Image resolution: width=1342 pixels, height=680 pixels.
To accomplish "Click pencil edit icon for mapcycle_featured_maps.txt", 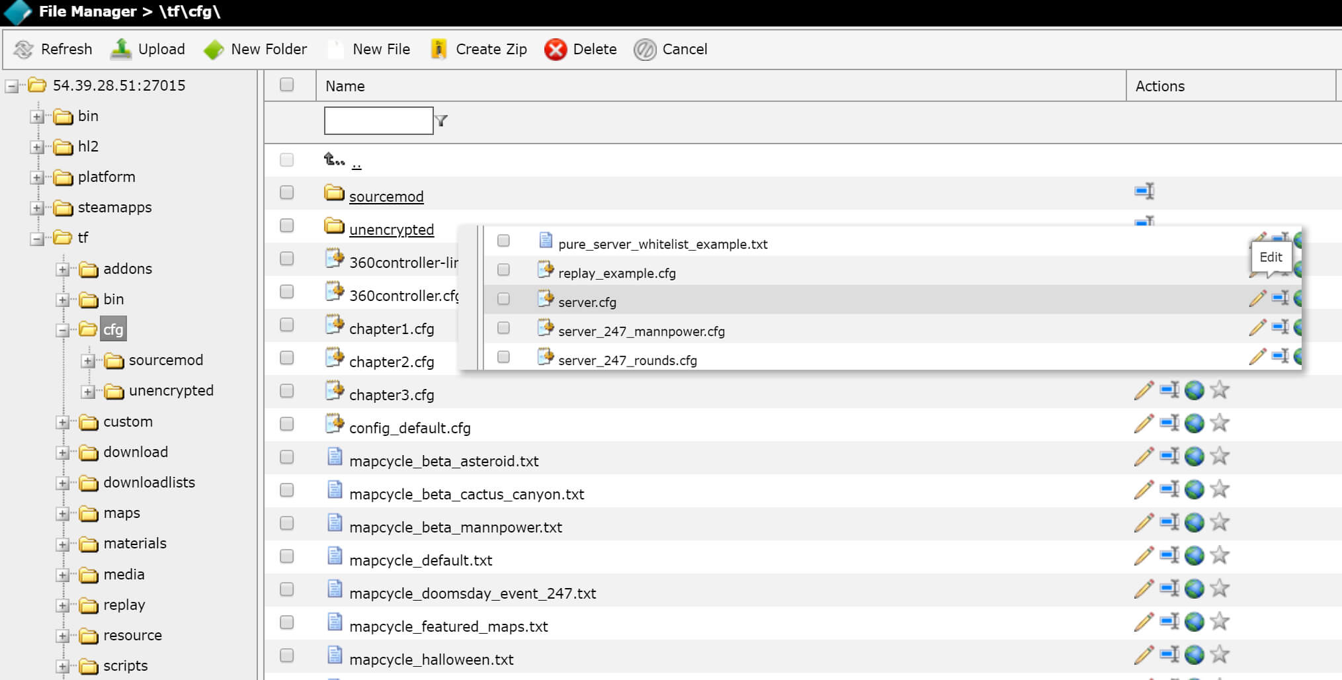I will pos(1144,622).
